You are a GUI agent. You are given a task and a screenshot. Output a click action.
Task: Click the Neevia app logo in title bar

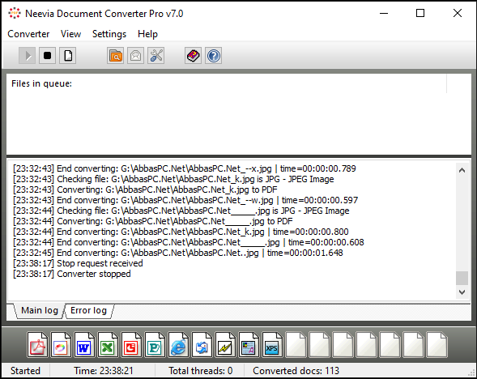tap(15, 14)
